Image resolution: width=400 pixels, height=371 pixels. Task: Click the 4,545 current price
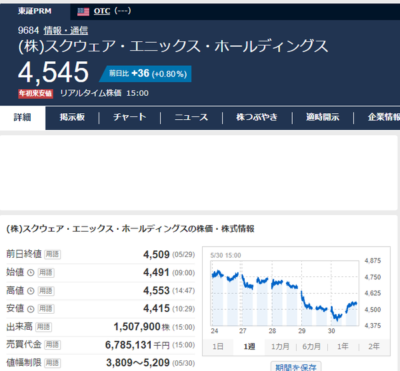click(53, 73)
